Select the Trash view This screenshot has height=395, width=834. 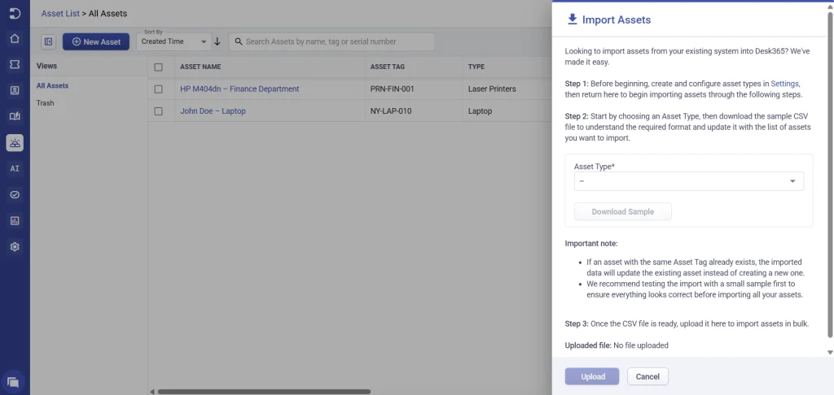pyautogui.click(x=46, y=103)
